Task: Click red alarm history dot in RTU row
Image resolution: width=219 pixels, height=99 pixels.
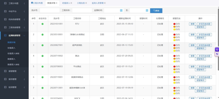Action: click(x=174, y=24)
